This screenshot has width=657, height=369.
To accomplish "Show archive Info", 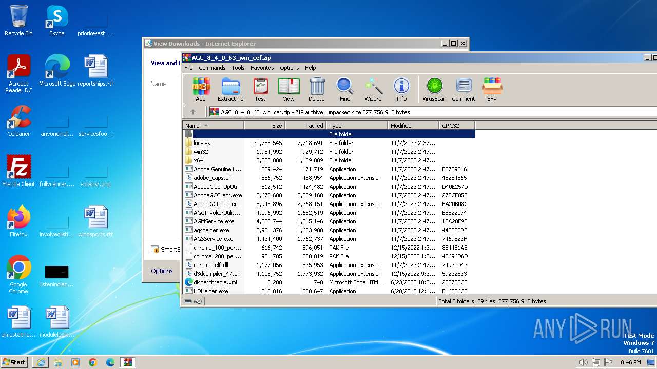I will pyautogui.click(x=401, y=90).
